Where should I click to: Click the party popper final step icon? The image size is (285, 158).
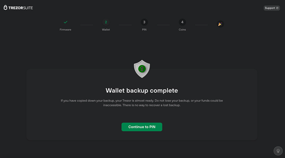point(220,24)
